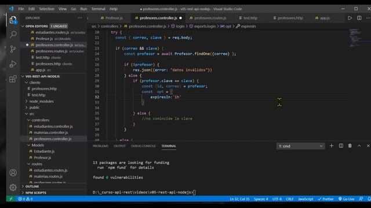Screen dimensions: 371x208
Task: Click the Run Code play icon
Action: click(x=350, y=18)
